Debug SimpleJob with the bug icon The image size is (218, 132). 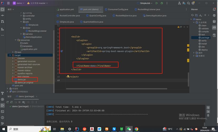(x=162, y=3)
